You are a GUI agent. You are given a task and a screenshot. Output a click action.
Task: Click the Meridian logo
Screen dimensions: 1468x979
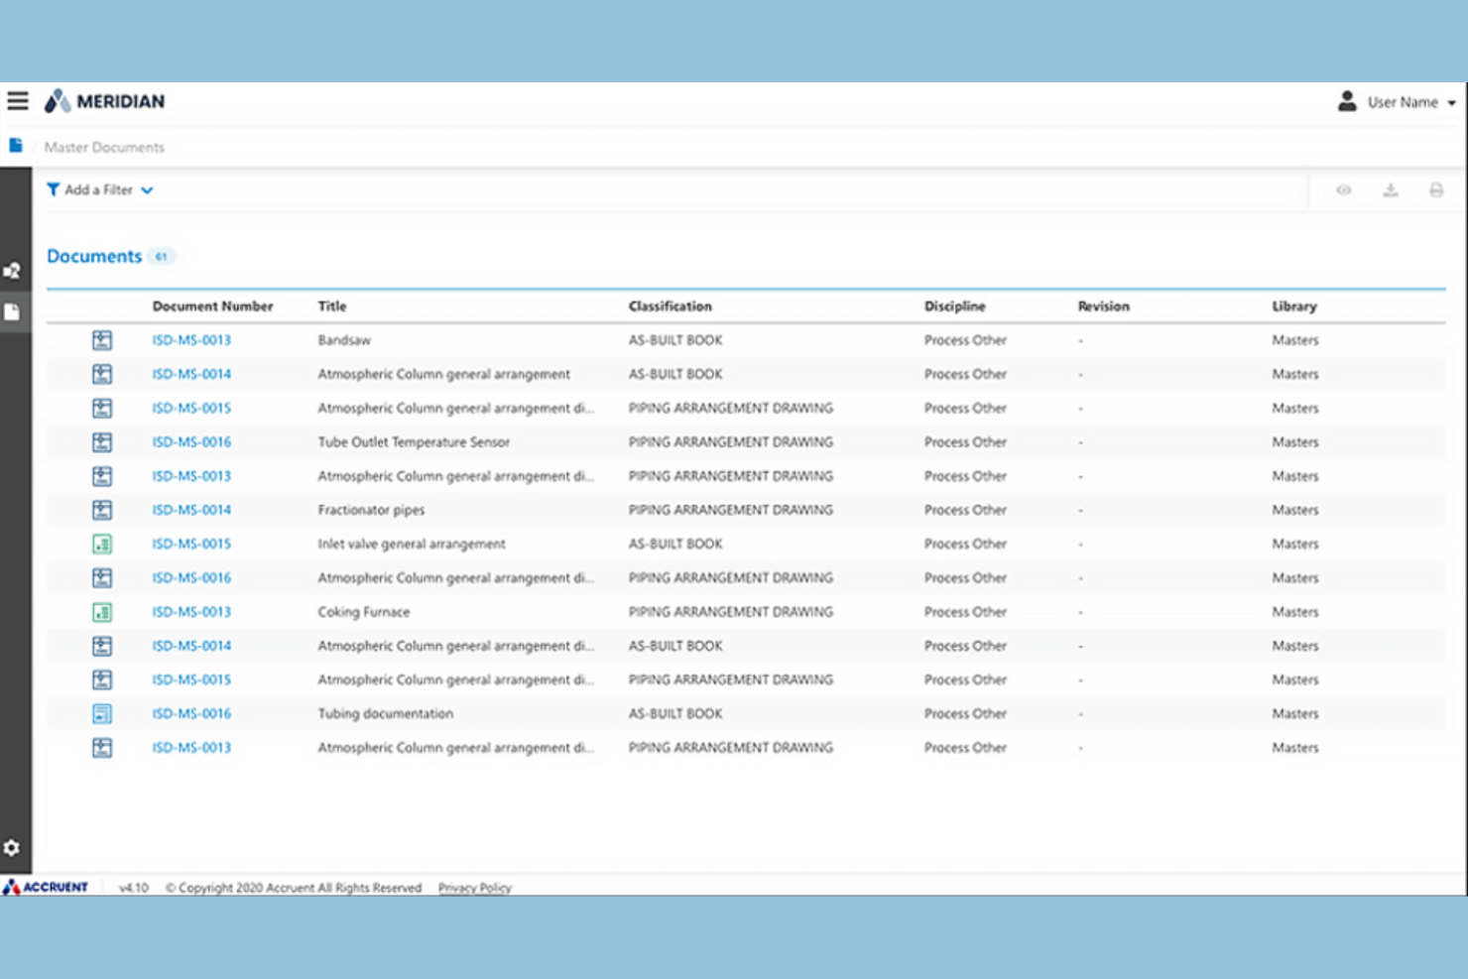103,100
